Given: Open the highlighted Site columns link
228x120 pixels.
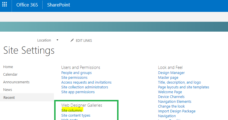Looking at the screenshot, I should (x=72, y=110).
